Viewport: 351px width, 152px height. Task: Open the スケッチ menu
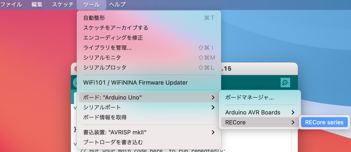click(63, 4)
